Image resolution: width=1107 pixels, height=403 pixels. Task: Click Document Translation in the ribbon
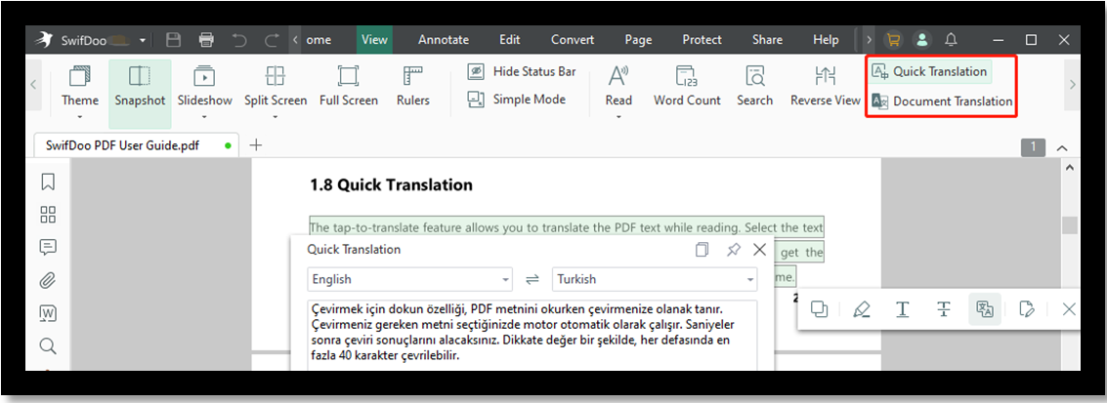click(x=942, y=101)
